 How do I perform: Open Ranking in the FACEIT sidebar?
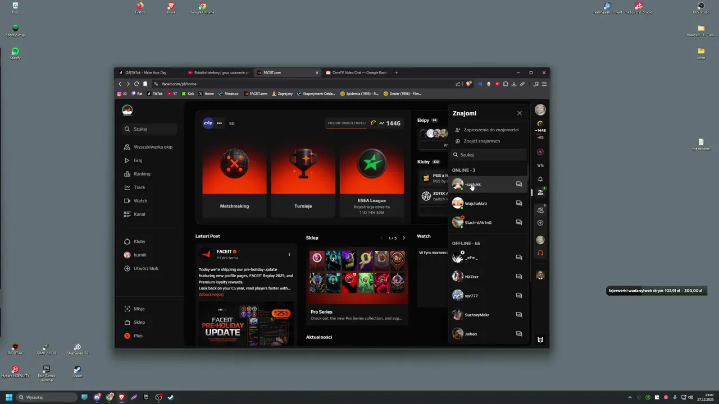tap(138, 174)
